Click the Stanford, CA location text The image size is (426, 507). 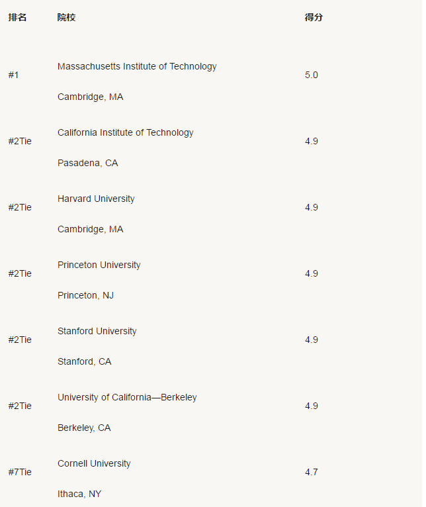85,361
